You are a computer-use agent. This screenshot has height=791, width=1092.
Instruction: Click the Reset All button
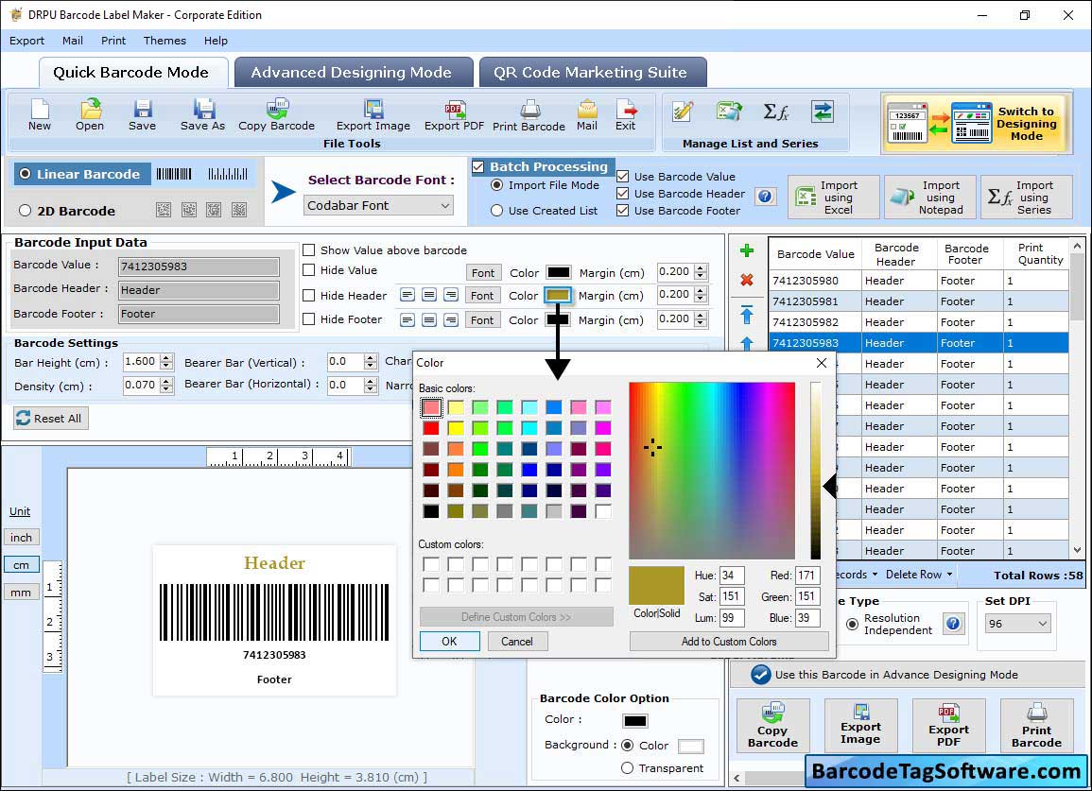tap(51, 419)
